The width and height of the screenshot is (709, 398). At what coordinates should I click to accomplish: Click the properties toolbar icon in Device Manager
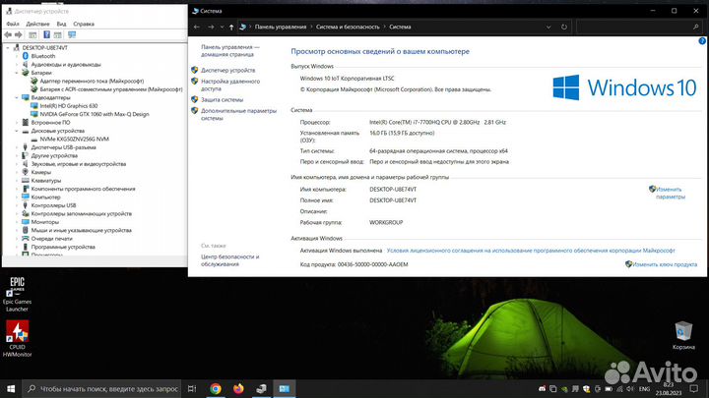click(x=32, y=34)
